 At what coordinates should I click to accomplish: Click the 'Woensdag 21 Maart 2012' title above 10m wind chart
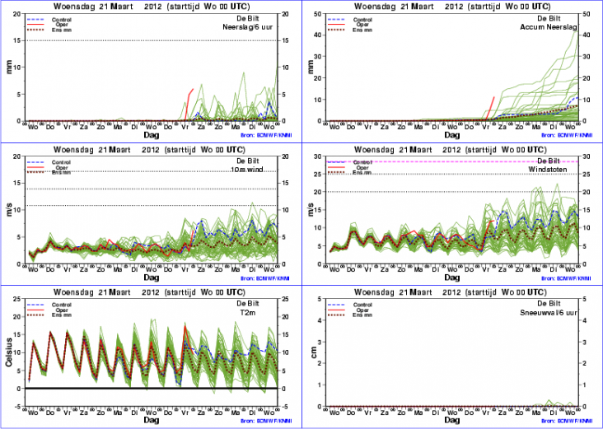(x=106, y=150)
